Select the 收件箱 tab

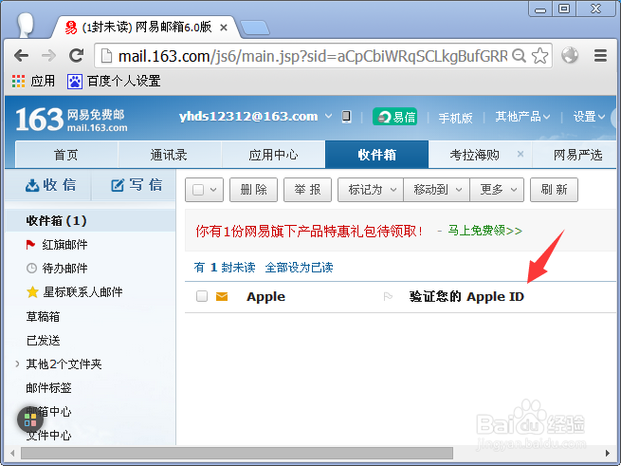pos(376,155)
